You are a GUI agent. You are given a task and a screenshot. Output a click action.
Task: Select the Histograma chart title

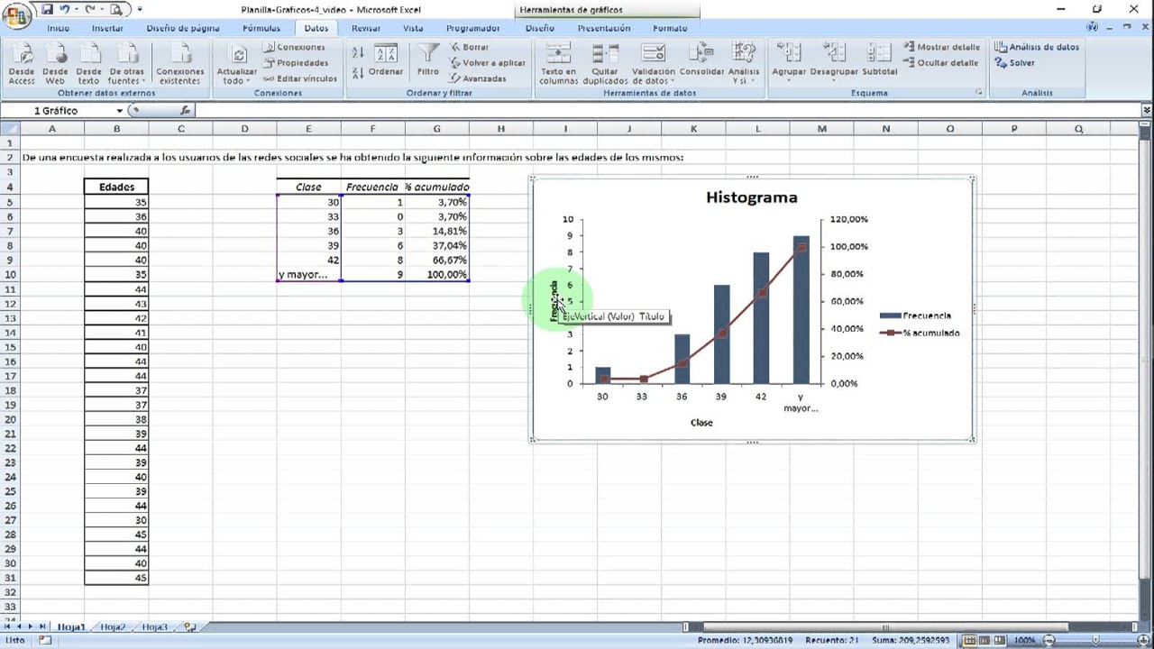[x=751, y=197]
